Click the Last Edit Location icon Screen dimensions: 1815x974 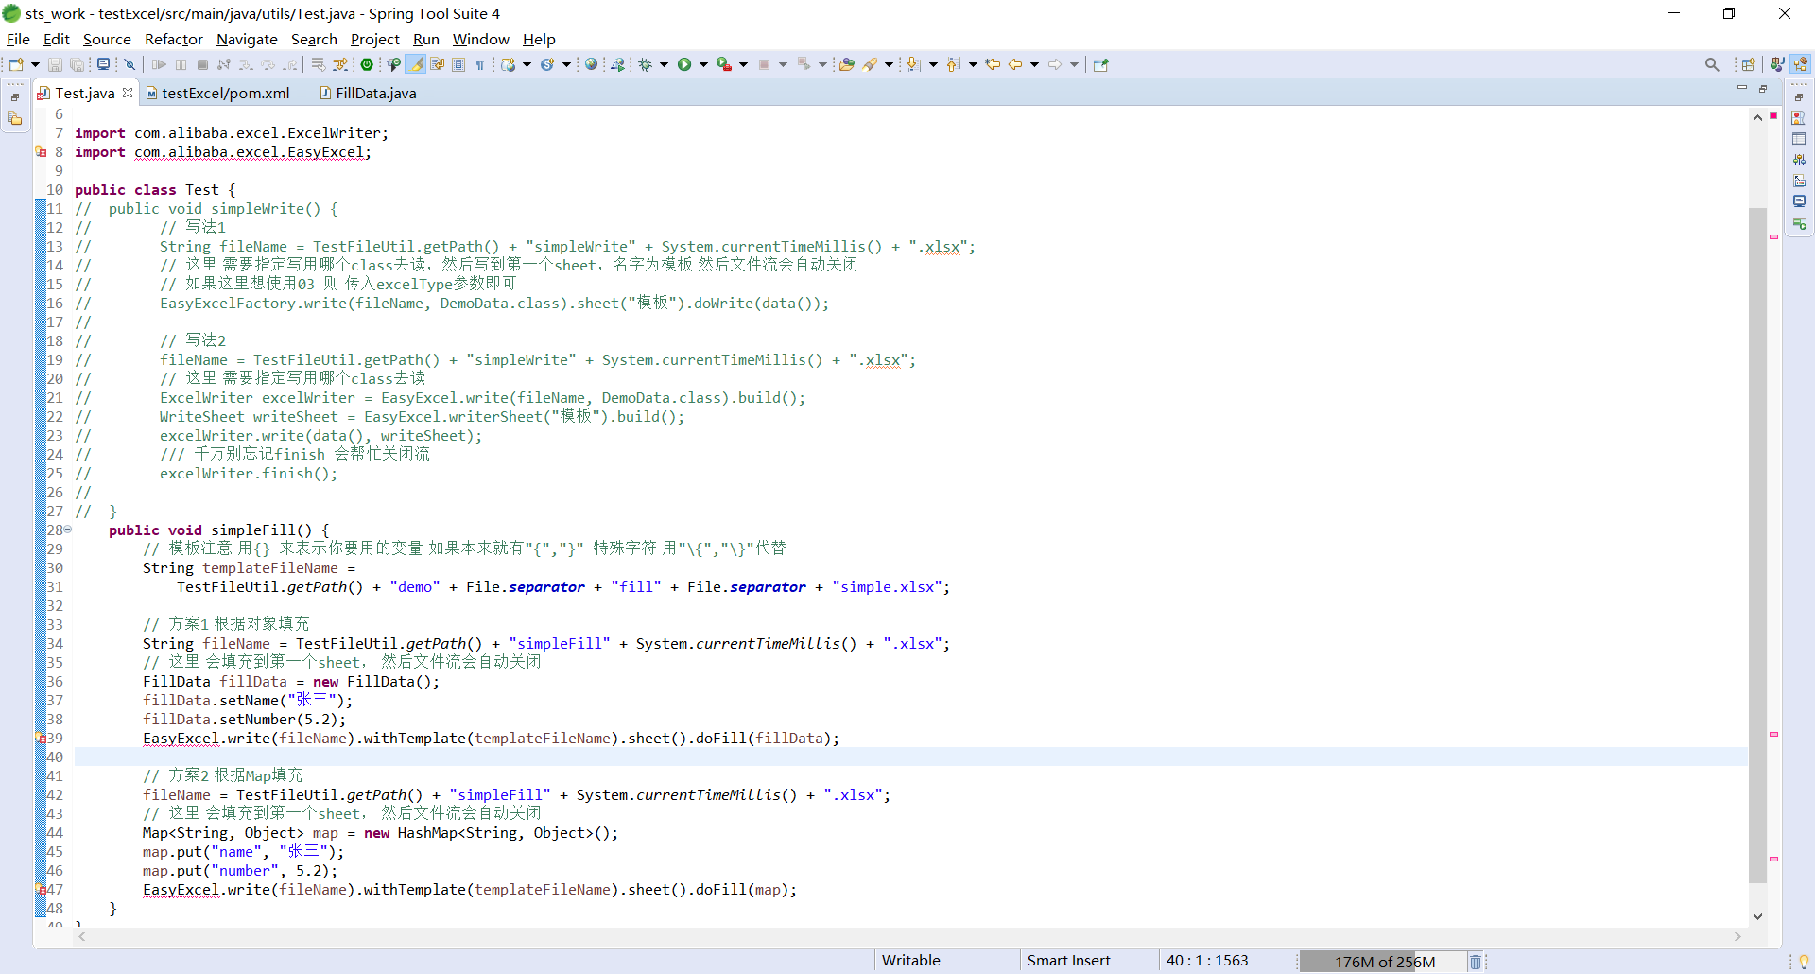pos(993,64)
